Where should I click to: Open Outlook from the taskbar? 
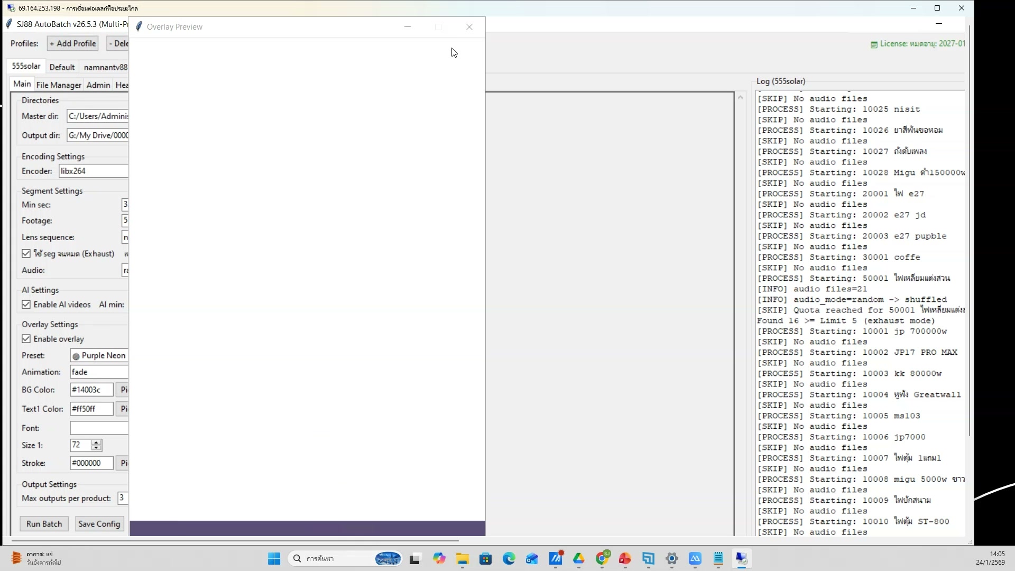click(532, 559)
